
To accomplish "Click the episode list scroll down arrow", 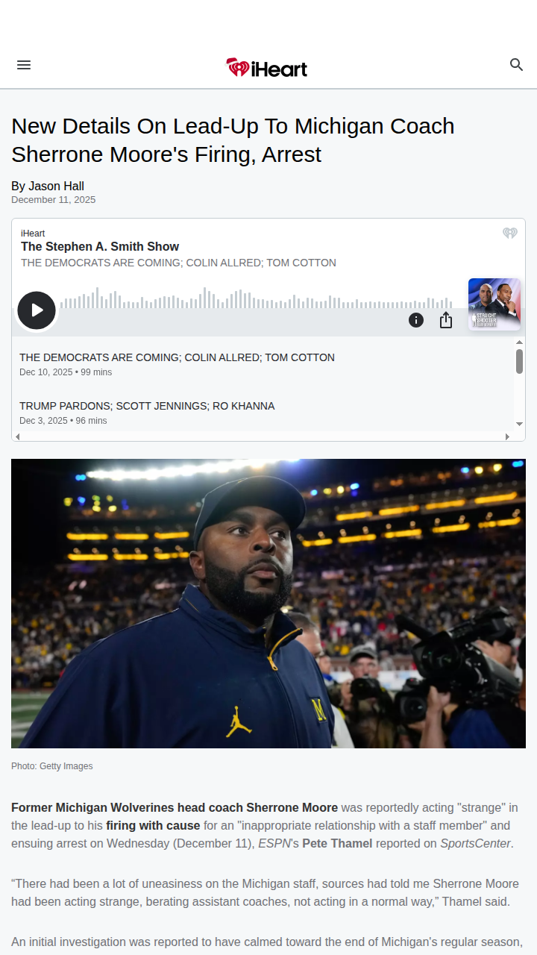I will [x=519, y=425].
